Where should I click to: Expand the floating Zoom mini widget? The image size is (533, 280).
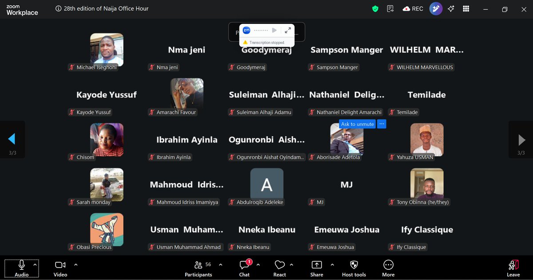click(288, 30)
